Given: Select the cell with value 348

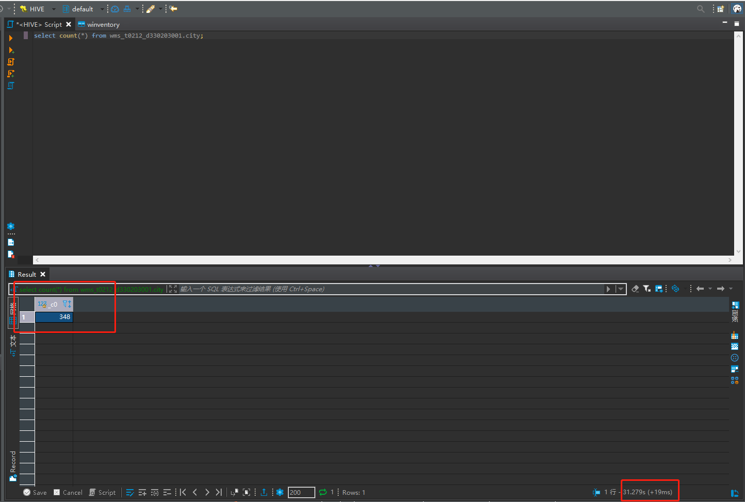Looking at the screenshot, I should (54, 317).
